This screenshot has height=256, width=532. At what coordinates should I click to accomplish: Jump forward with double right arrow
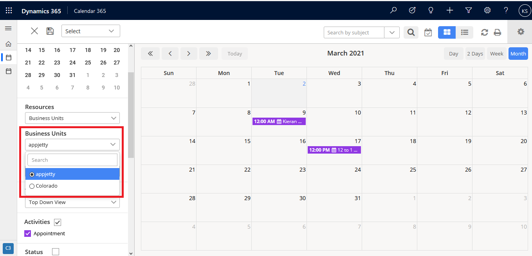click(209, 54)
